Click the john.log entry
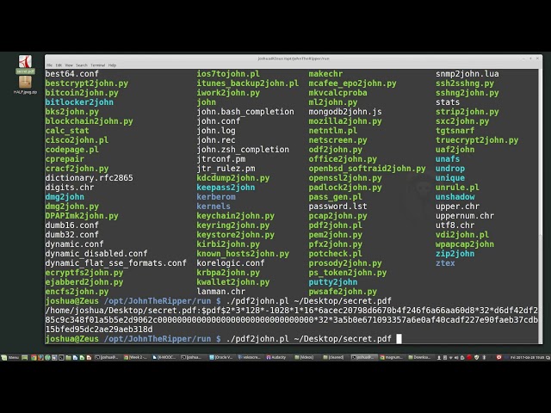The height and width of the screenshot is (413, 551). click(x=216, y=131)
